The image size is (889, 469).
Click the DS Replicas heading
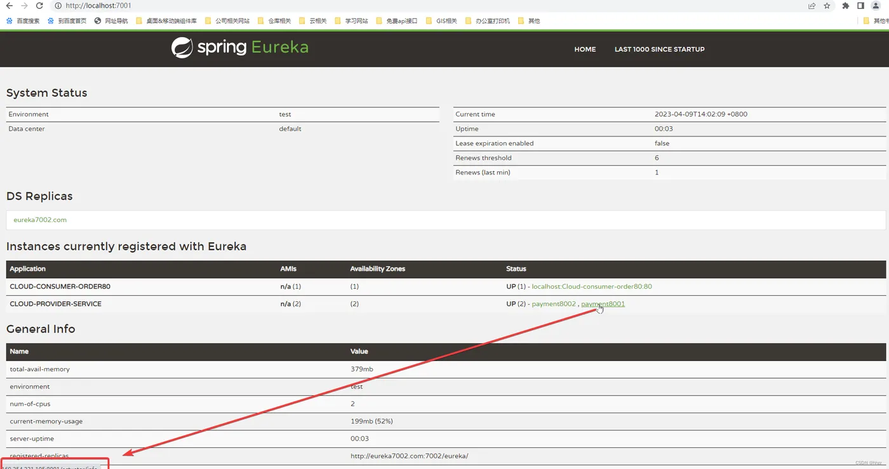pos(39,196)
